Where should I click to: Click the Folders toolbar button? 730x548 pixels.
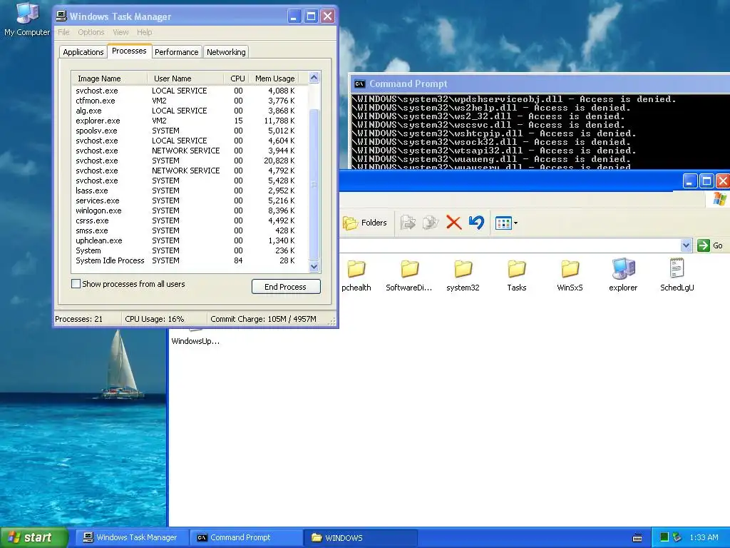[365, 223]
